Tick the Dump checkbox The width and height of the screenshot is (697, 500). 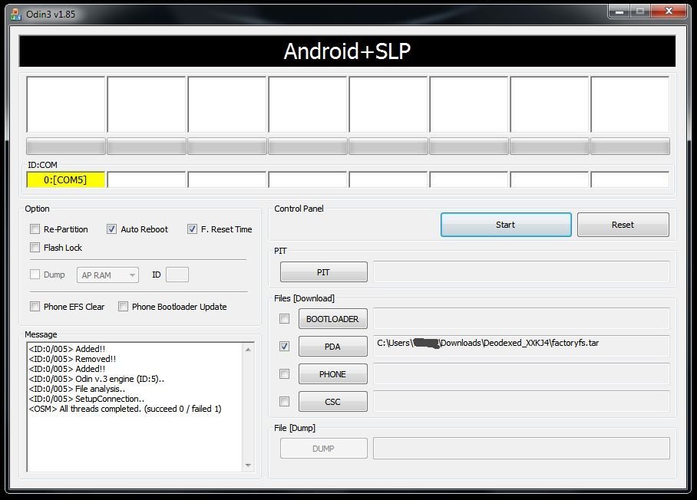click(35, 275)
